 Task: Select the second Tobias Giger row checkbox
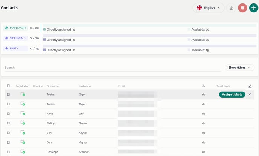click(8, 104)
